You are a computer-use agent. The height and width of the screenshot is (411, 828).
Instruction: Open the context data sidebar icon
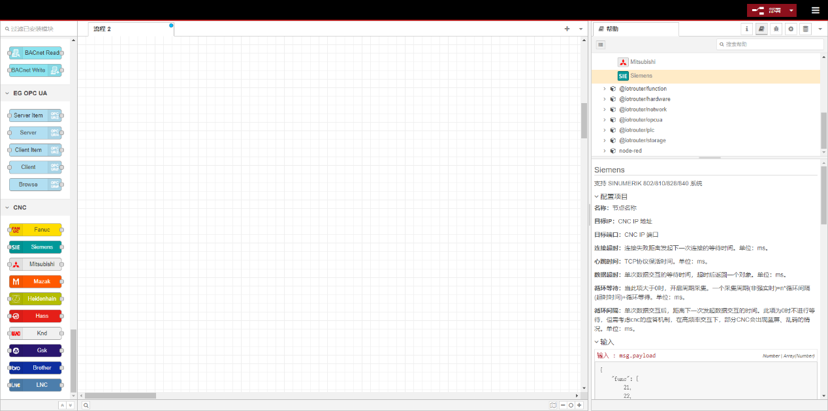point(806,29)
